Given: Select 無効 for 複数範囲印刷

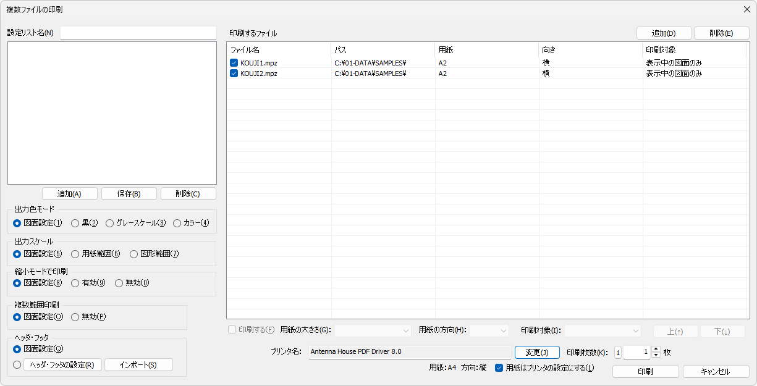Looking at the screenshot, I should [x=75, y=317].
